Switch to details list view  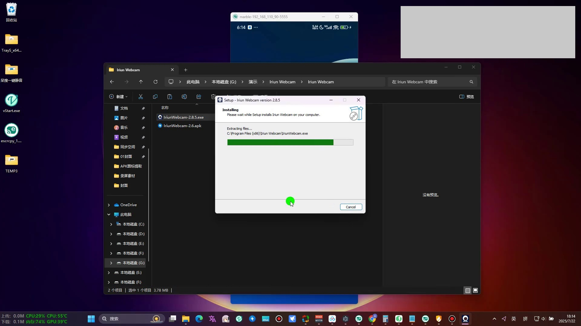click(468, 290)
